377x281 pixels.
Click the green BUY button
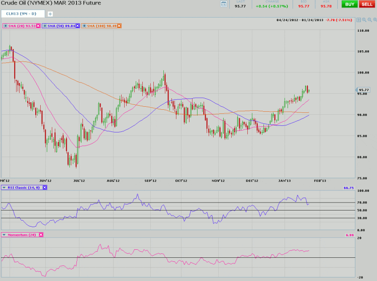pyautogui.click(x=349, y=4)
